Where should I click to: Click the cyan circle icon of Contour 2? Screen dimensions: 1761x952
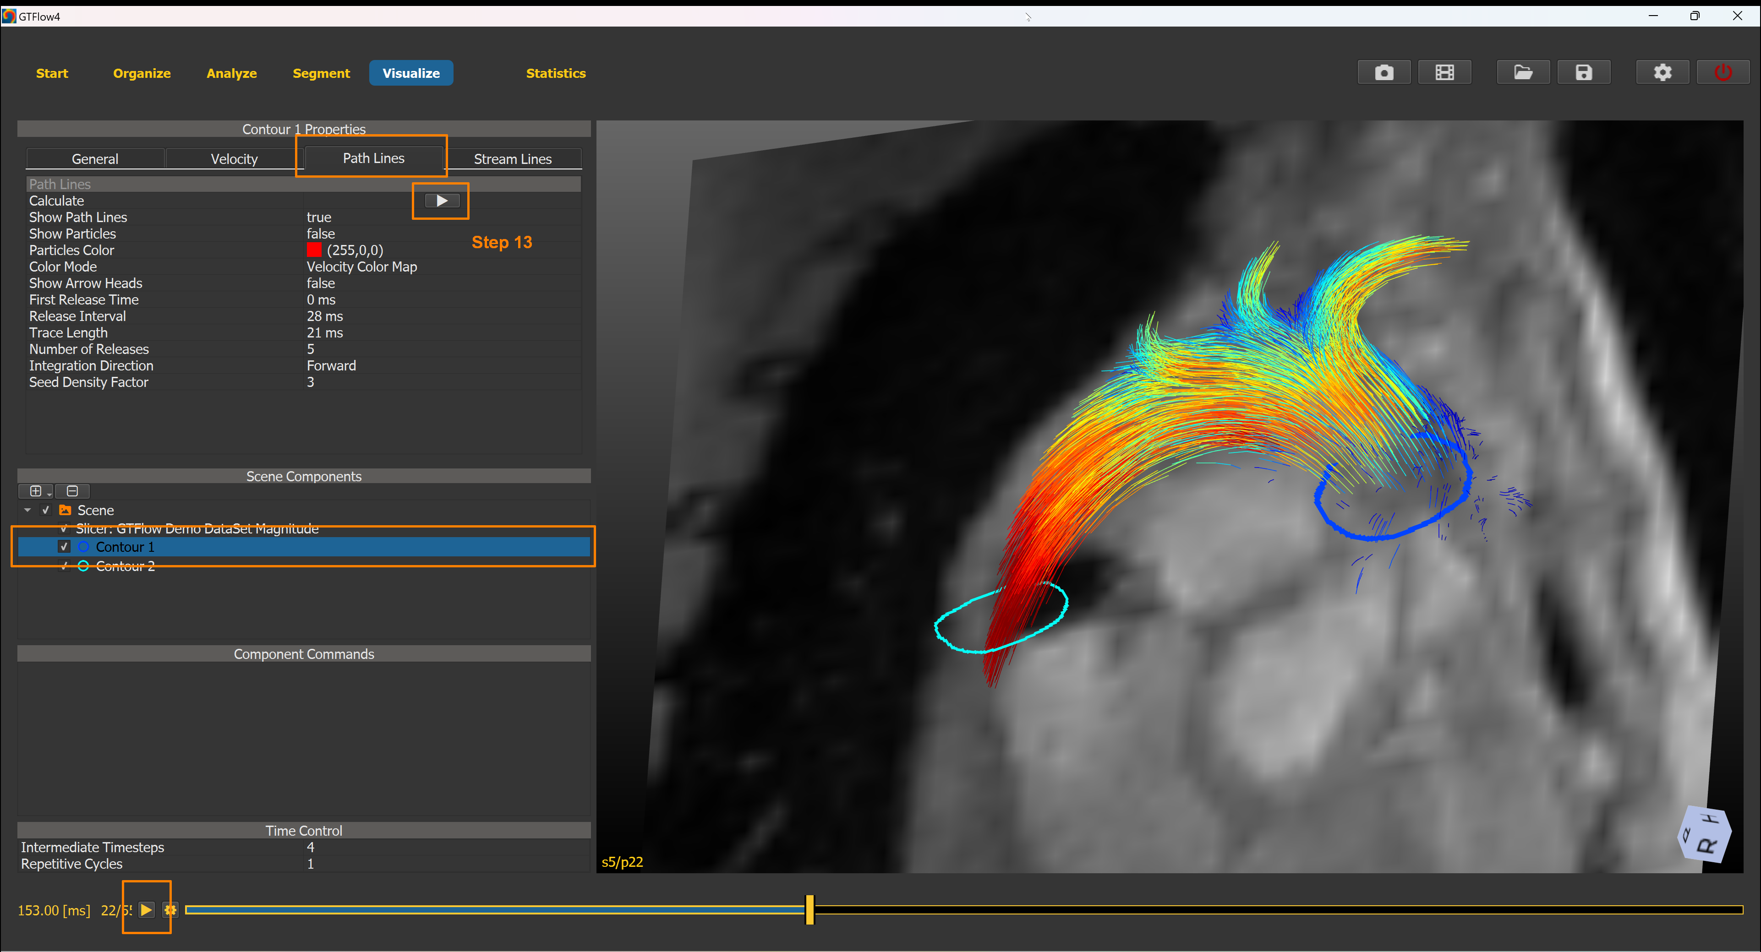[83, 566]
